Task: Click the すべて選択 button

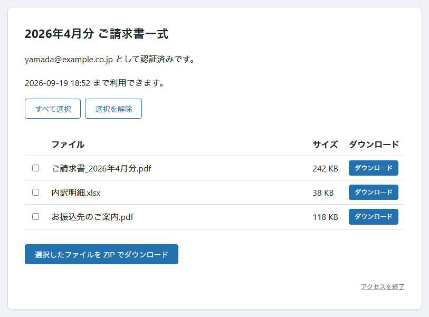Action: [x=53, y=109]
